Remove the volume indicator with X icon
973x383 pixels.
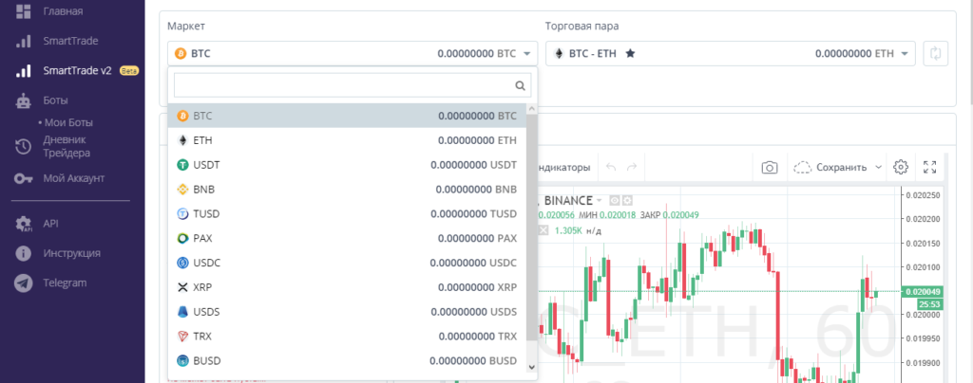tap(544, 230)
